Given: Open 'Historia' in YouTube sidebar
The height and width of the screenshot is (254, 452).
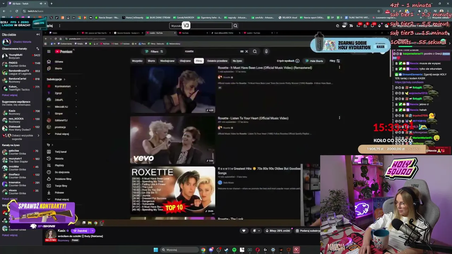Looking at the screenshot, I should (59, 159).
